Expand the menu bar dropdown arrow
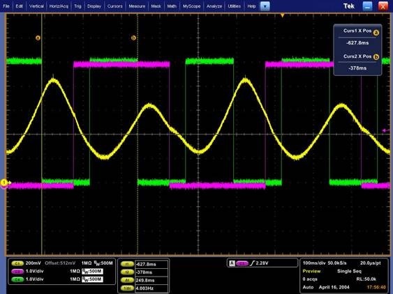Screen dimensions: 393x294 (x=265, y=6)
